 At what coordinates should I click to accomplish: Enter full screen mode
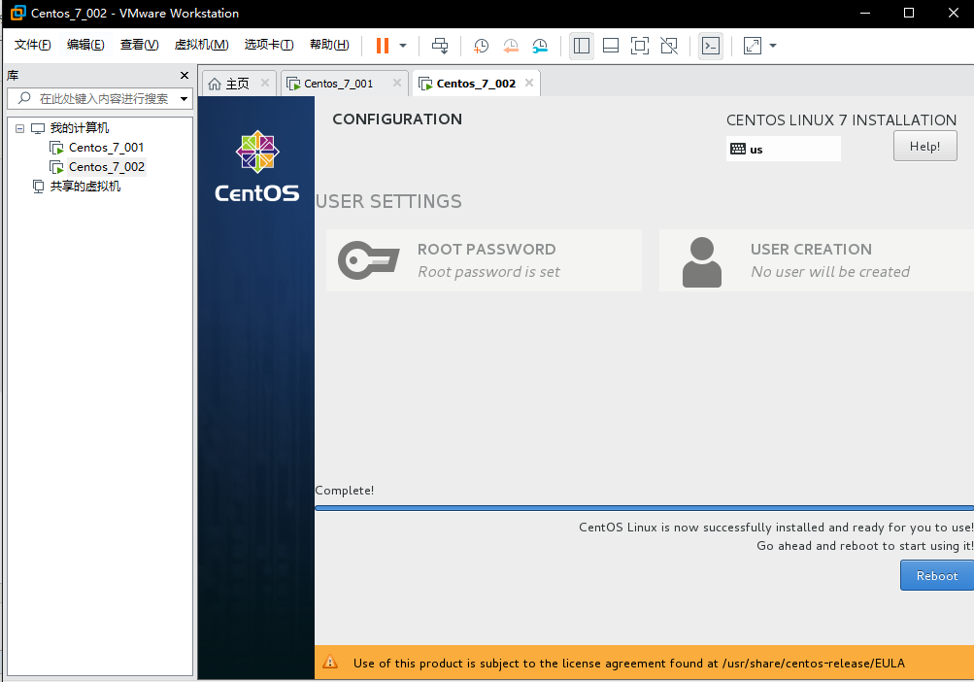(640, 46)
